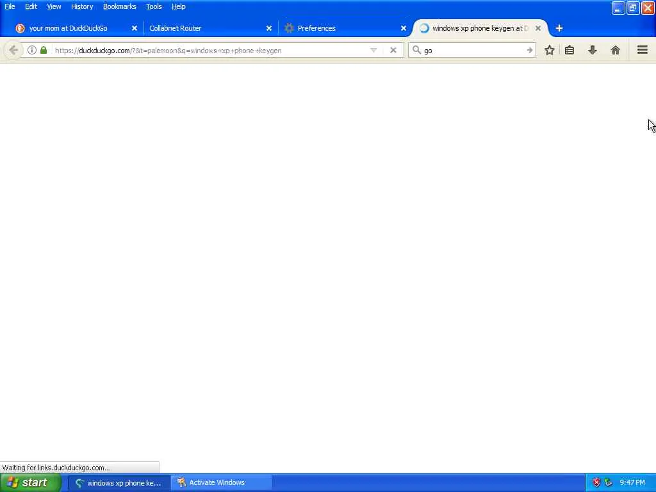Show bookmarks list icon

coord(570,50)
